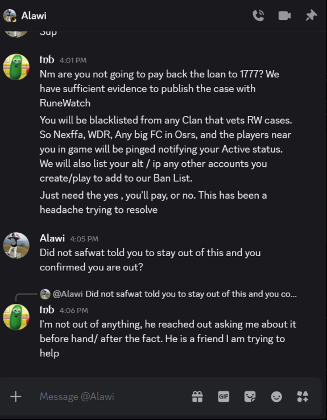Viewport: 327px width, 420px height.
Task: Click the plus attachment button
Action: 16,397
